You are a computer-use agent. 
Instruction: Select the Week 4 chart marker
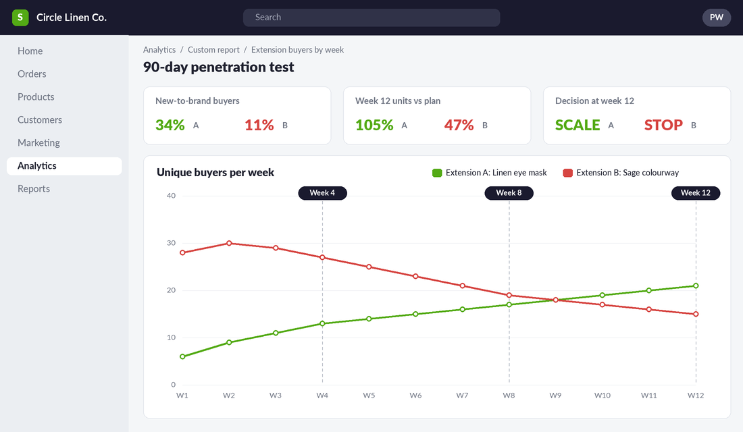pos(322,193)
